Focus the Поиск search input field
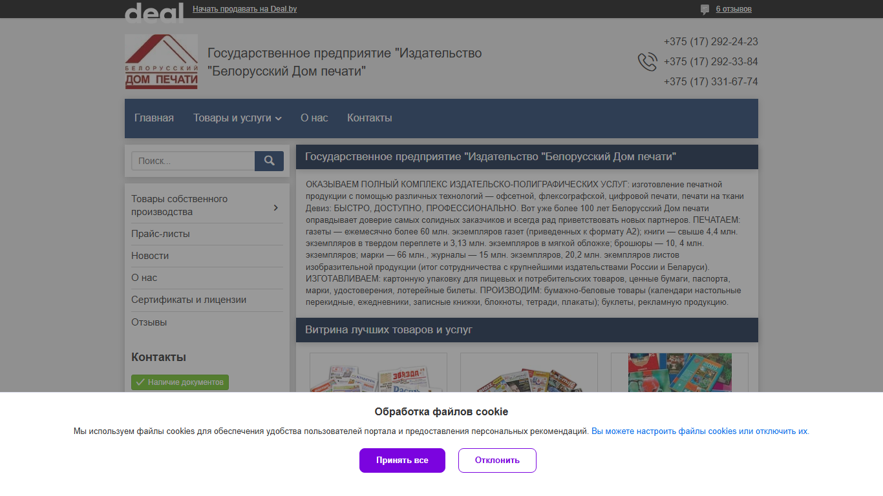The width and height of the screenshot is (883, 496). point(193,161)
